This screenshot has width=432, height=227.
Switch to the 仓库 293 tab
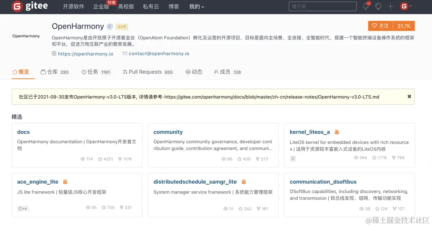(54, 72)
